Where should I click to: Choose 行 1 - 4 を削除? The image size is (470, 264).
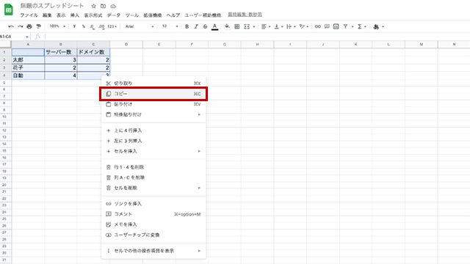click(153, 167)
